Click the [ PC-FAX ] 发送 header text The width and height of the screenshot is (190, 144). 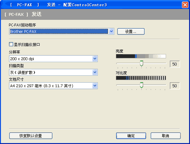point(23,14)
